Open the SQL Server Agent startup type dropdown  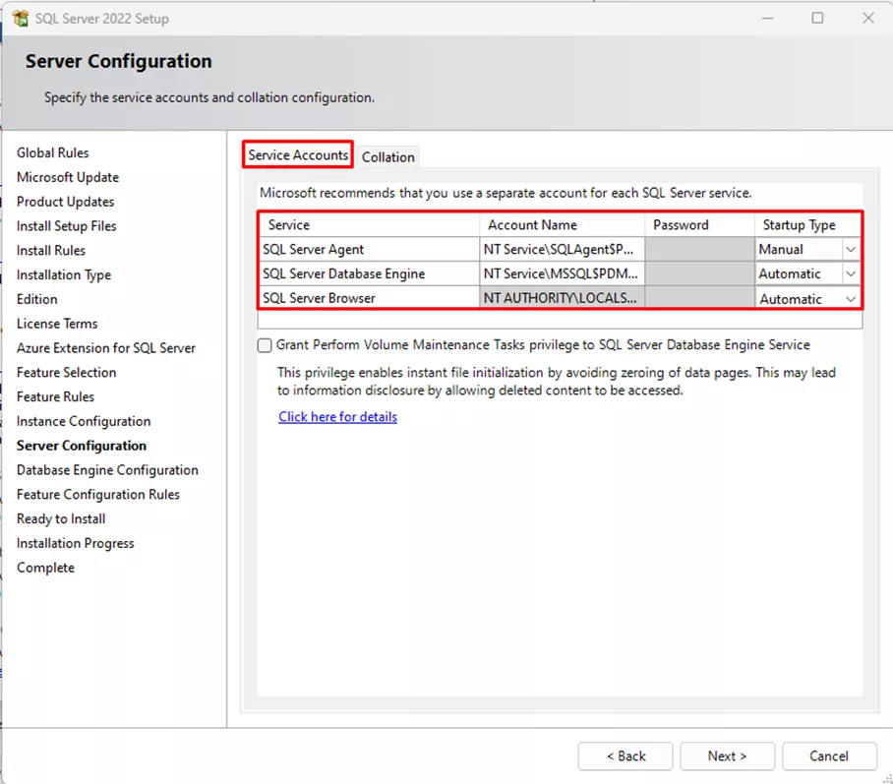tap(851, 250)
